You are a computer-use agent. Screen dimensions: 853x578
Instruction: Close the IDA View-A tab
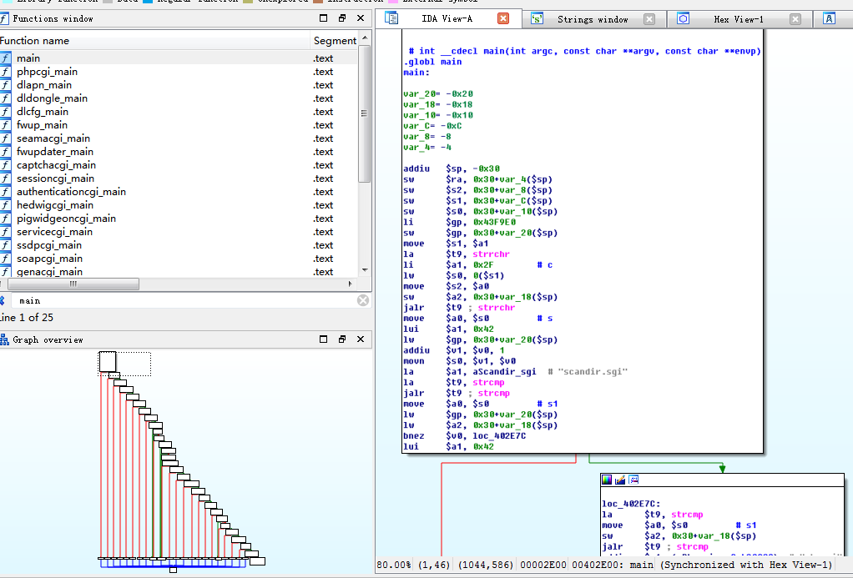point(503,18)
